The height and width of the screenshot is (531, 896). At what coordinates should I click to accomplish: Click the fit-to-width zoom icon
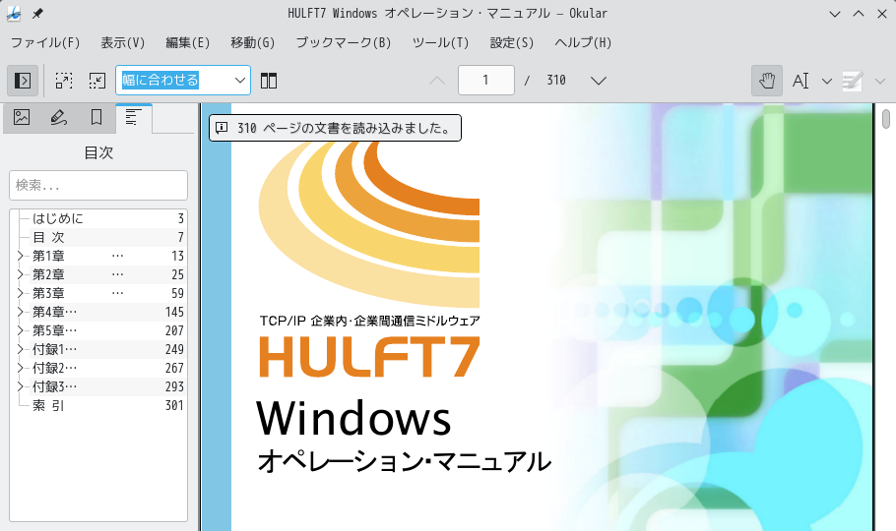pyautogui.click(x=97, y=81)
